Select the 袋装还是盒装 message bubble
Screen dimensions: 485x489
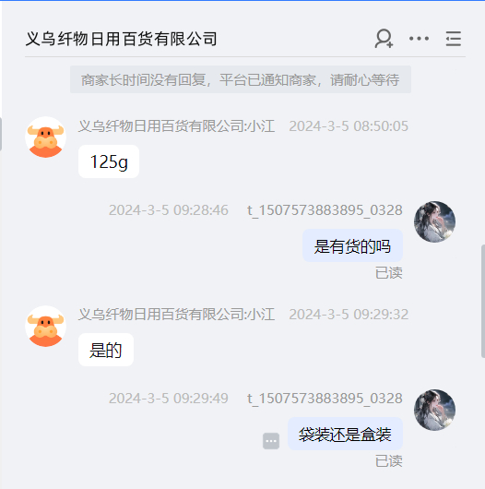(345, 434)
